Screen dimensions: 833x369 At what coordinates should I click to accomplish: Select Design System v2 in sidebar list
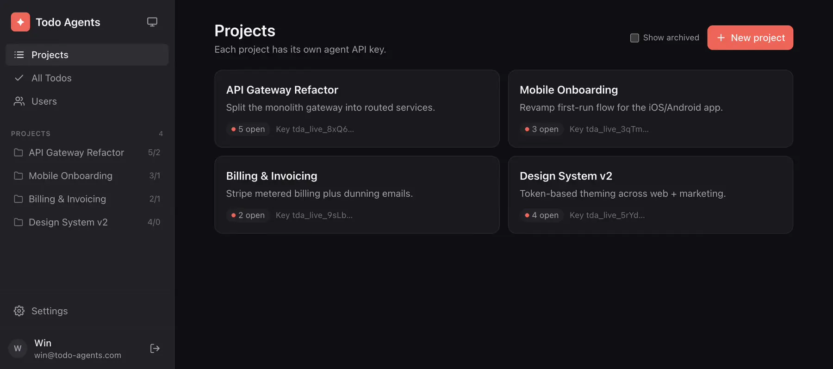(x=87, y=222)
